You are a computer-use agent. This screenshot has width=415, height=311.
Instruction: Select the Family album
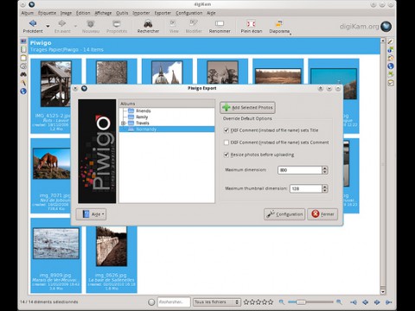click(142, 117)
